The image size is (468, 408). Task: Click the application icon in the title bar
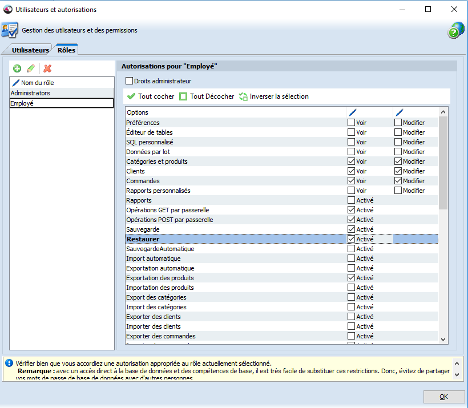(8, 10)
